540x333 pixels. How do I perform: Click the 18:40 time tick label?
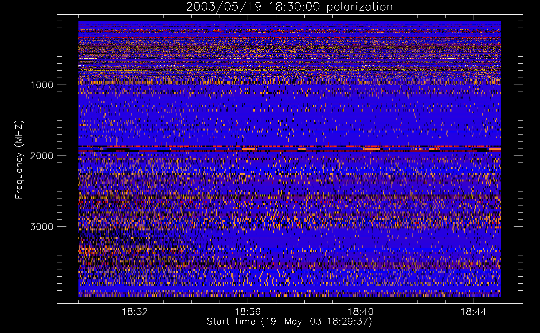click(x=361, y=312)
